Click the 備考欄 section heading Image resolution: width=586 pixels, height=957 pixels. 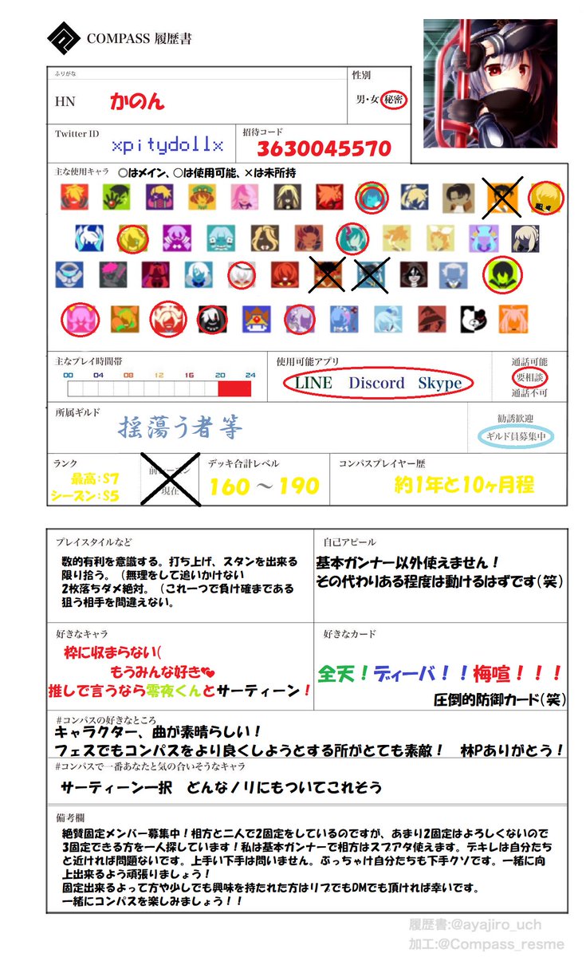(71, 818)
